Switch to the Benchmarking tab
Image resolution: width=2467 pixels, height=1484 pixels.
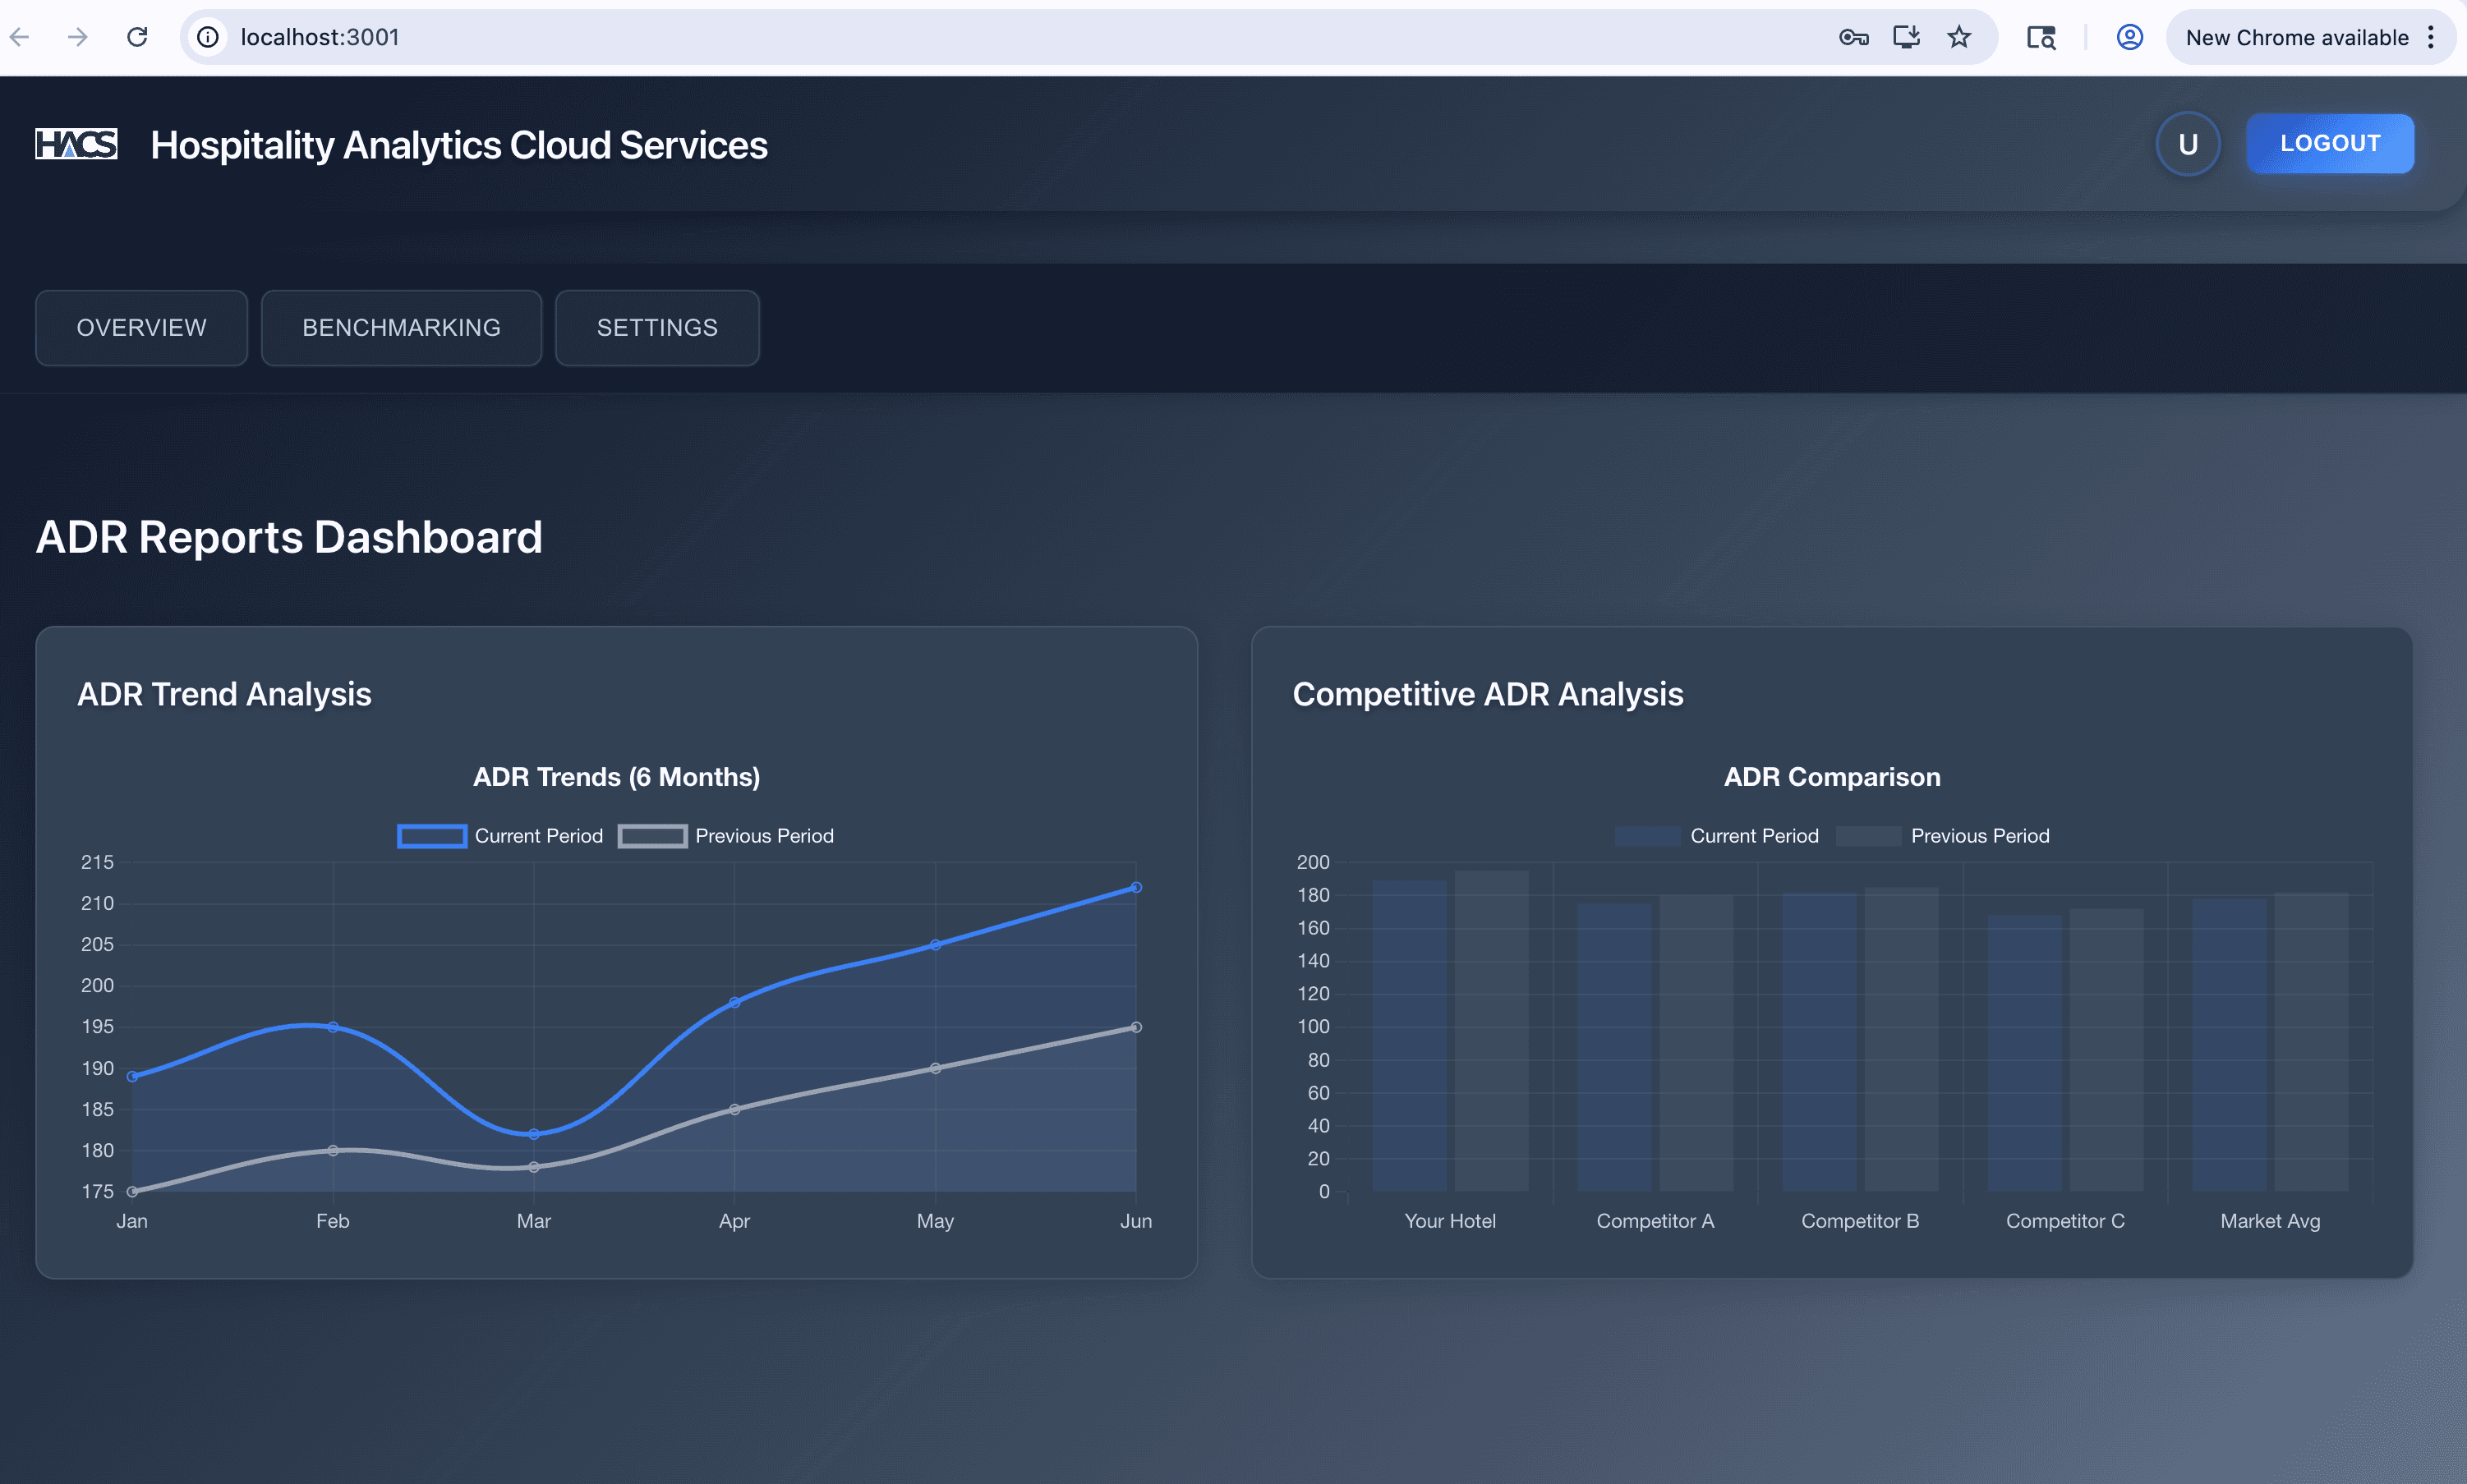click(x=401, y=328)
